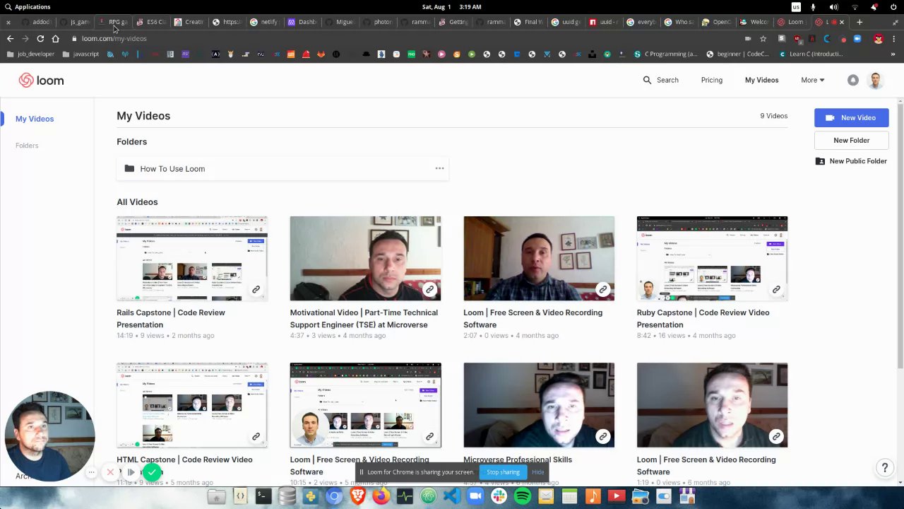Go to the Pricing page

click(711, 80)
